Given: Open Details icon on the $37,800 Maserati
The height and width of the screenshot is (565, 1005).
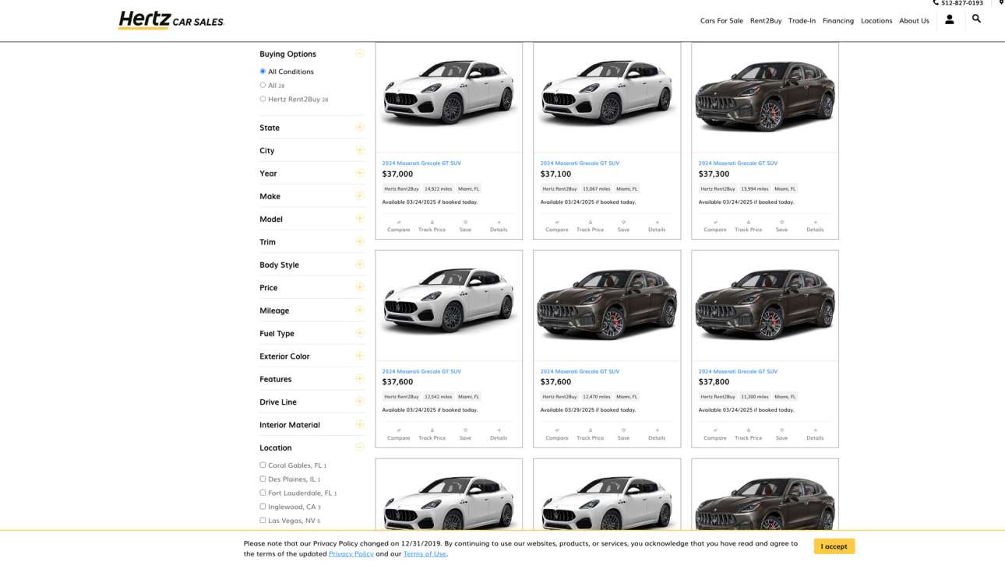Looking at the screenshot, I should pyautogui.click(x=815, y=433).
